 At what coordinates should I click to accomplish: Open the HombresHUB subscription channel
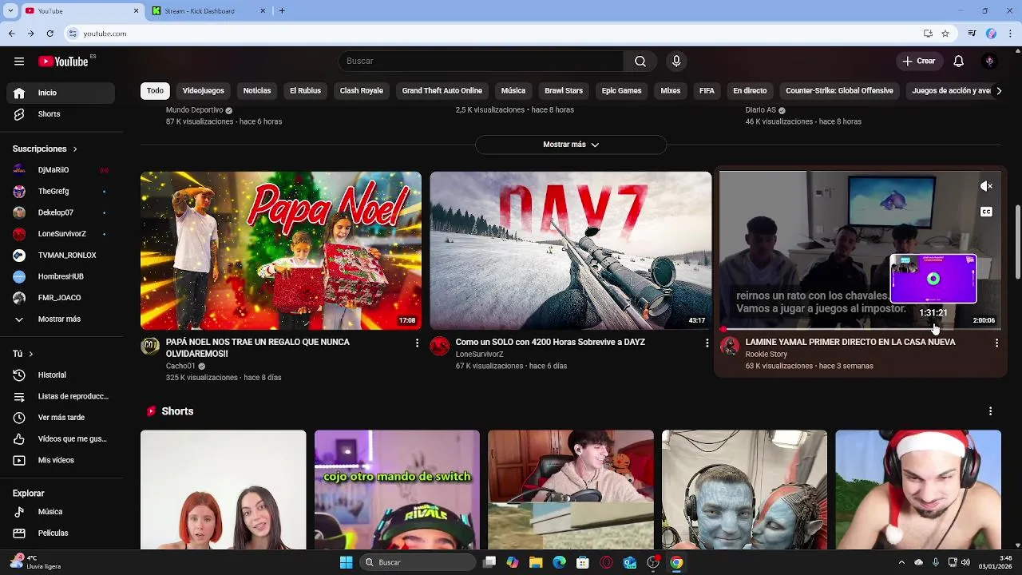click(x=61, y=276)
